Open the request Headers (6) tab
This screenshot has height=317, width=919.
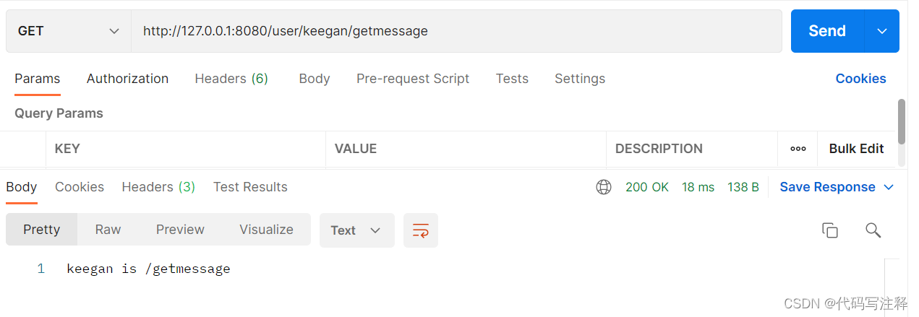(x=231, y=79)
